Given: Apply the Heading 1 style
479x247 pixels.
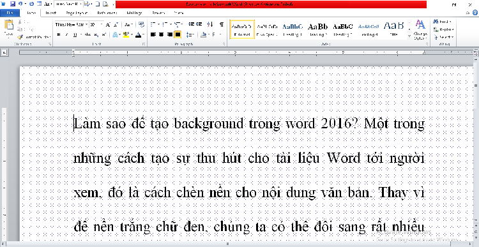Looking at the screenshot, I should (293, 29).
